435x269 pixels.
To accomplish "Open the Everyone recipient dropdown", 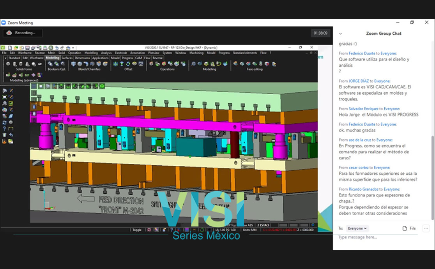I will coord(357,228).
